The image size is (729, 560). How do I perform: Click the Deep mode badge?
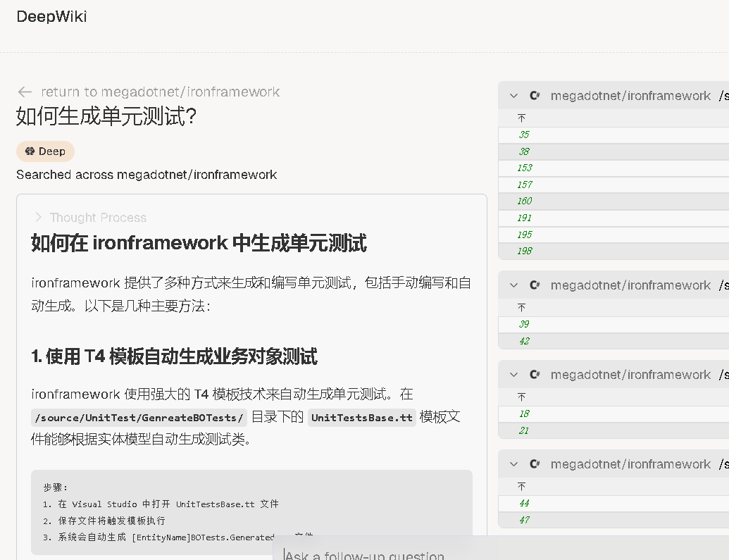tap(45, 151)
